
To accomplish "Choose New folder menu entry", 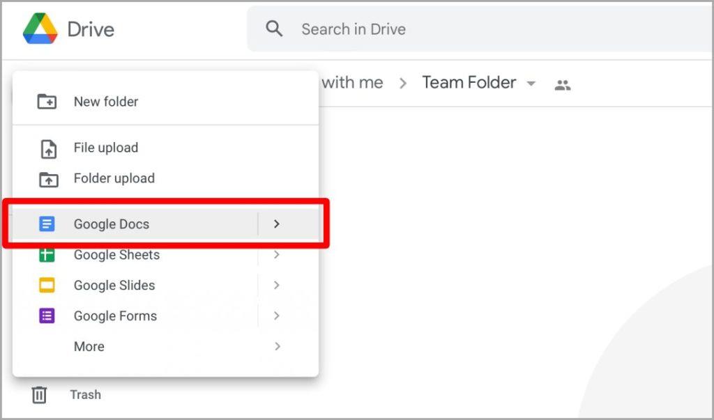I will (165, 102).
